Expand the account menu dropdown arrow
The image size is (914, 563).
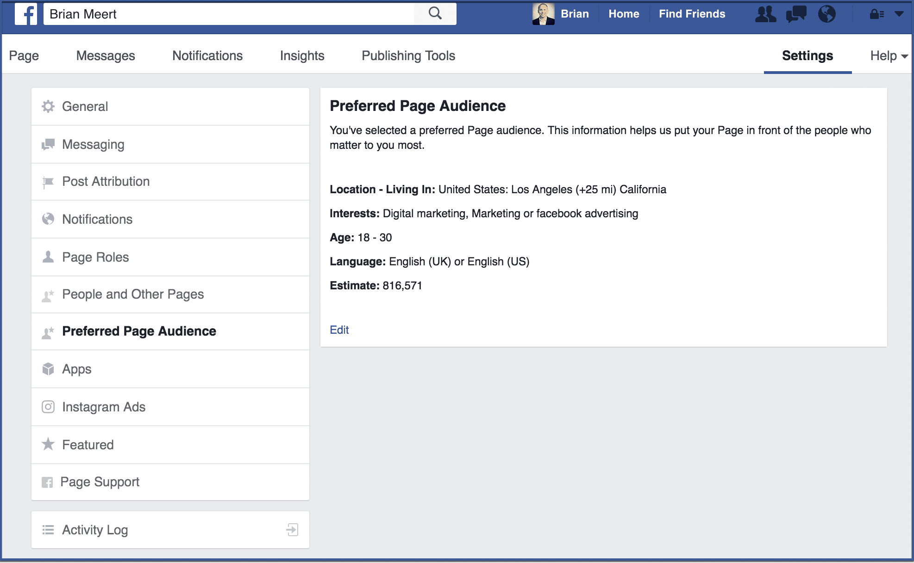[x=899, y=14]
